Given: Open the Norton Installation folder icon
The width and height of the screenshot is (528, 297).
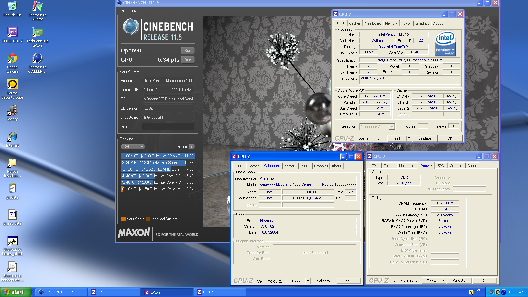Looking at the screenshot, I should [x=12, y=167].
